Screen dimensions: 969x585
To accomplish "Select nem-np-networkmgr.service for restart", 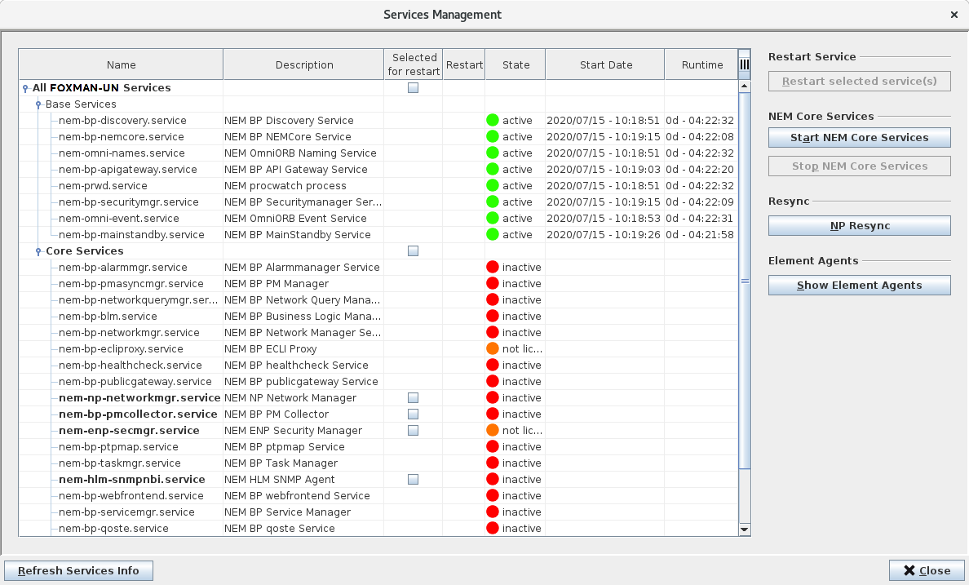I will [x=414, y=398].
